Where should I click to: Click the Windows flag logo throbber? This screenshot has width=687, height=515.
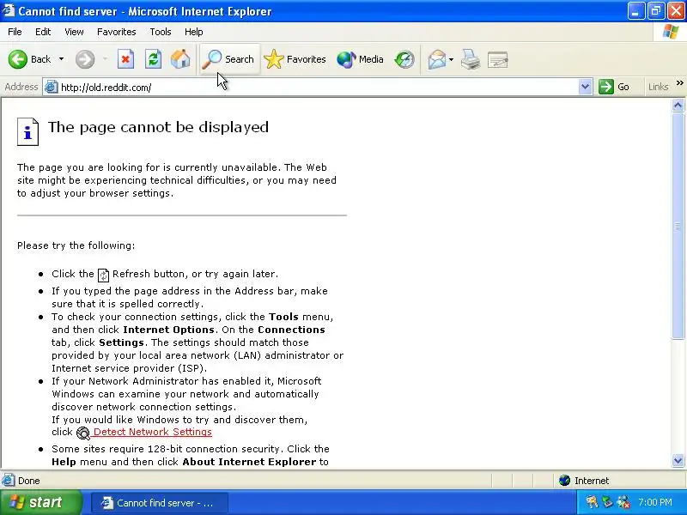coord(670,32)
